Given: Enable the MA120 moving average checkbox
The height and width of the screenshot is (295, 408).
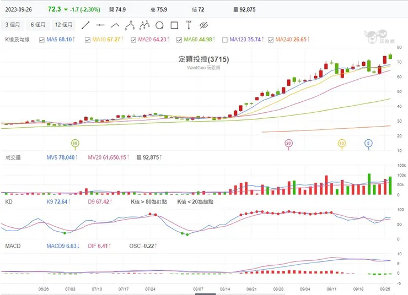Looking at the screenshot, I should (x=226, y=40).
